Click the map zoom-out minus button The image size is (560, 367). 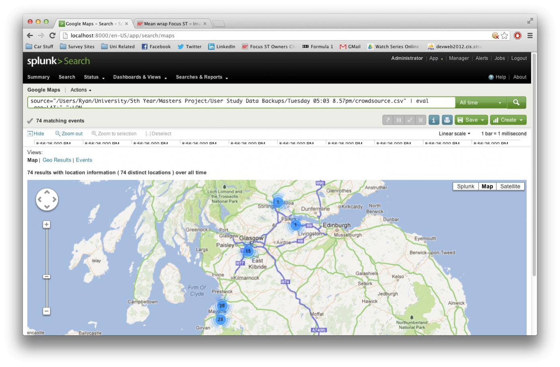pos(47,311)
